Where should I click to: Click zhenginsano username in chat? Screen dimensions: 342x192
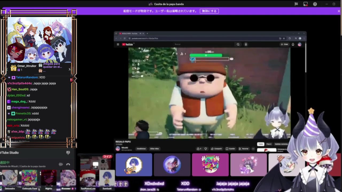click(20, 107)
